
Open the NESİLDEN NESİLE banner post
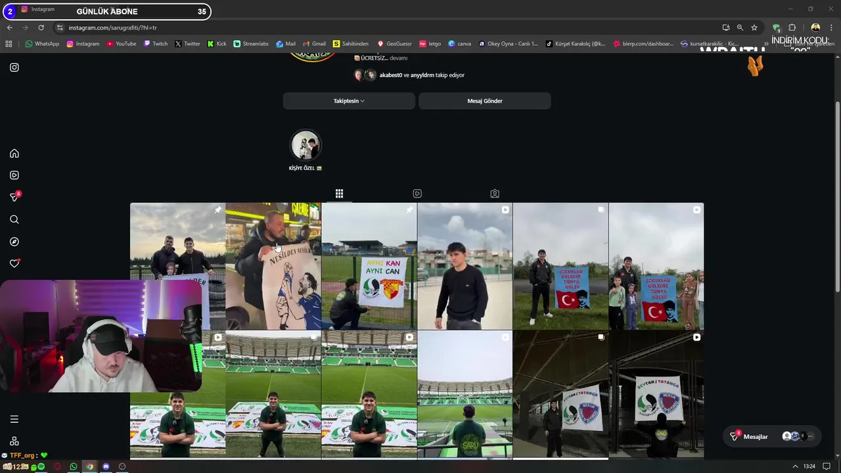tap(273, 266)
